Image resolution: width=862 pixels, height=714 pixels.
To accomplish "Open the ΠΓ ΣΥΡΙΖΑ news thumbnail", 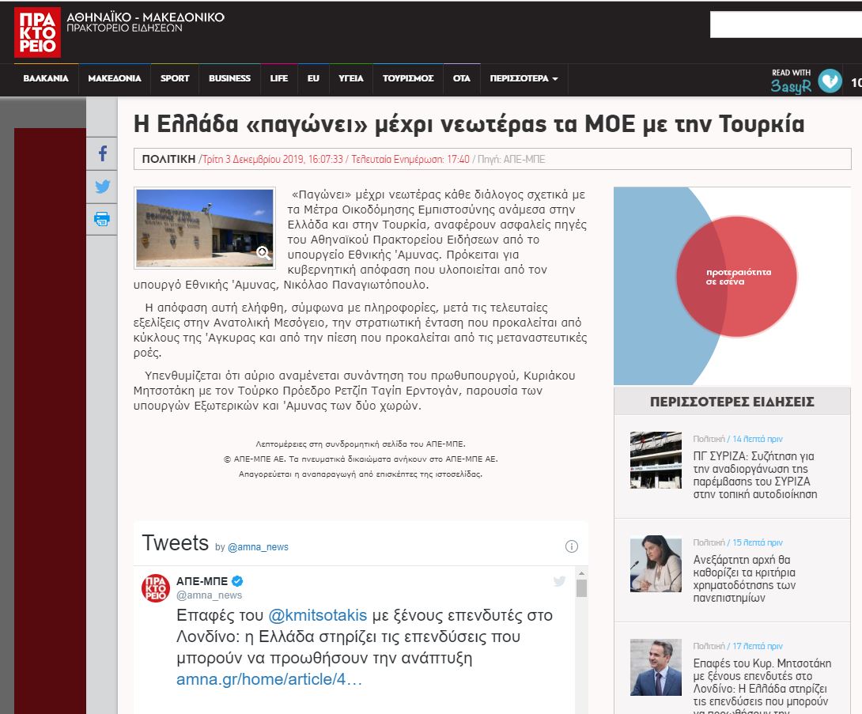I will (x=656, y=460).
